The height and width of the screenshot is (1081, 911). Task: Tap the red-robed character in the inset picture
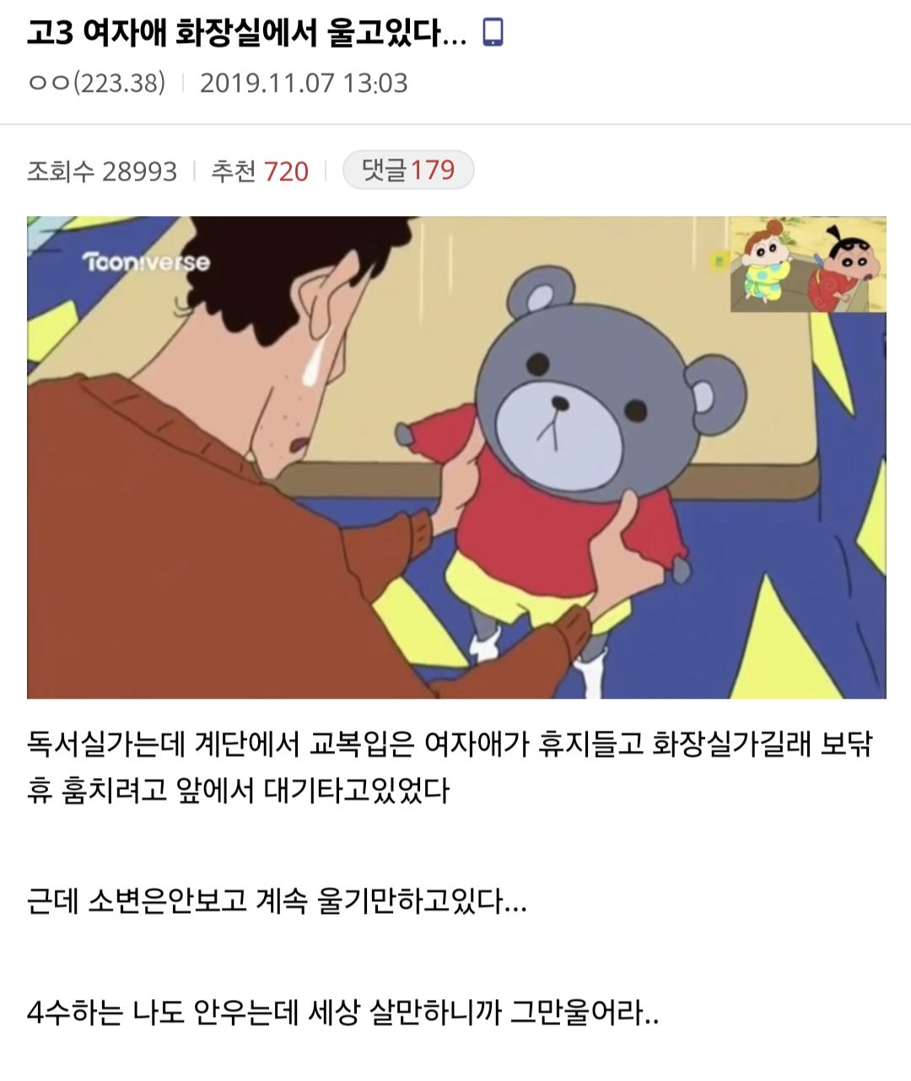point(844,268)
